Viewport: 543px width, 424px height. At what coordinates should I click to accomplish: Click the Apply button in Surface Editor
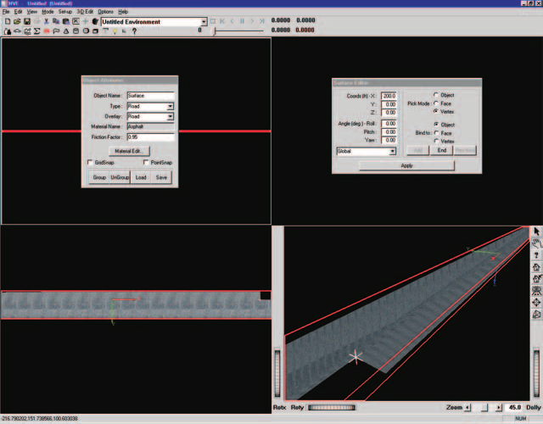click(x=406, y=165)
